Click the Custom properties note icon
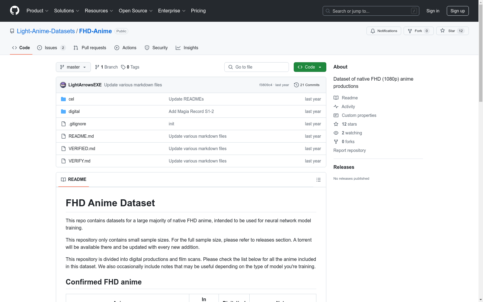The height and width of the screenshot is (302, 483). 336,115
